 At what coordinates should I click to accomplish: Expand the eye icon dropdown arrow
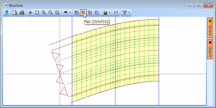pyautogui.click(x=70, y=13)
